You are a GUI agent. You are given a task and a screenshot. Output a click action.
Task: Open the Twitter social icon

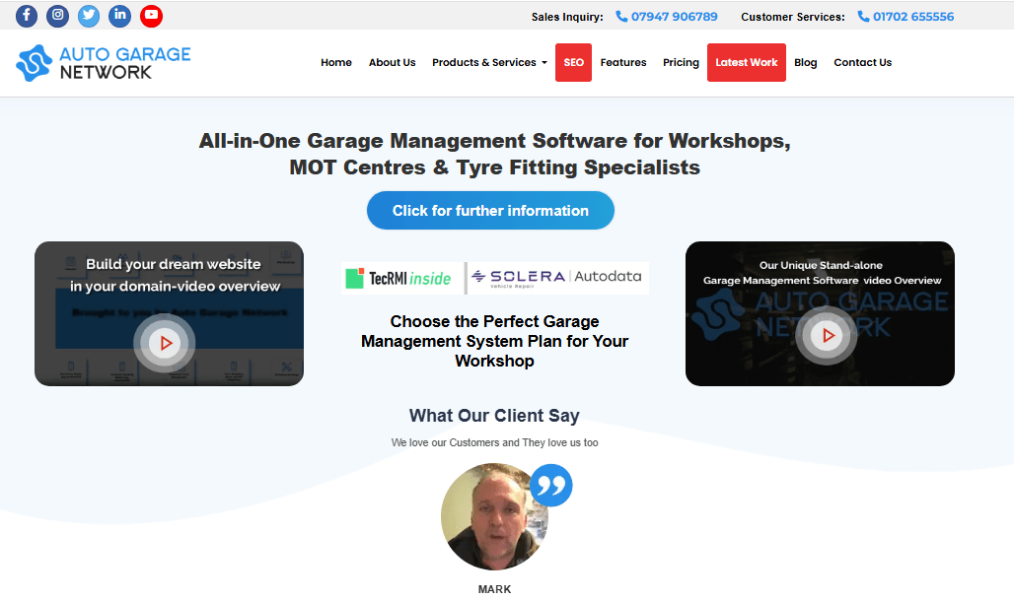pyautogui.click(x=89, y=16)
